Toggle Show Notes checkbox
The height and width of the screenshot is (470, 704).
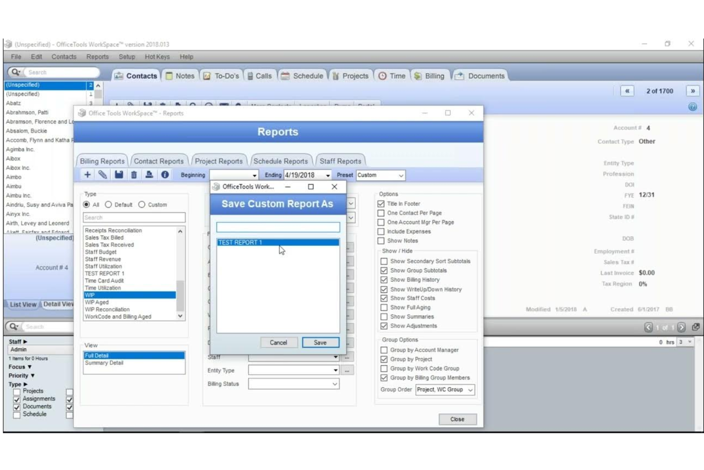(381, 240)
